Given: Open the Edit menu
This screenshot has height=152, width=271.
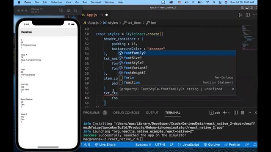Looking at the screenshot, I should pos(45,2).
